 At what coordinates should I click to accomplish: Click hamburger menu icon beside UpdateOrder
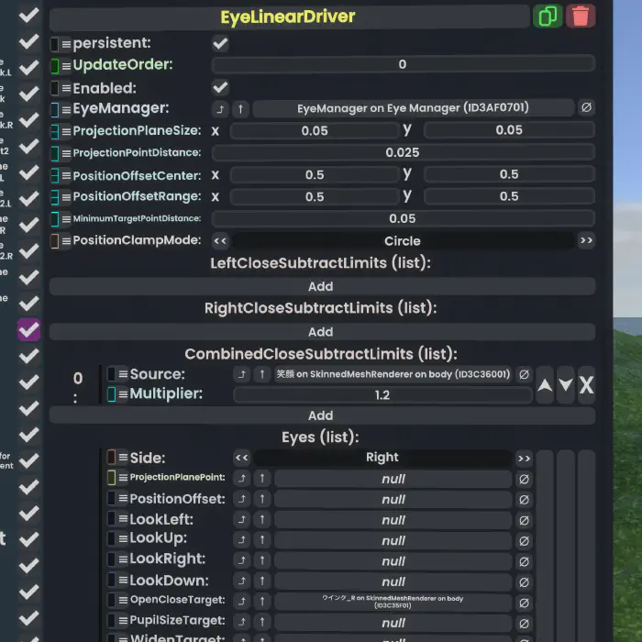[x=66, y=65]
